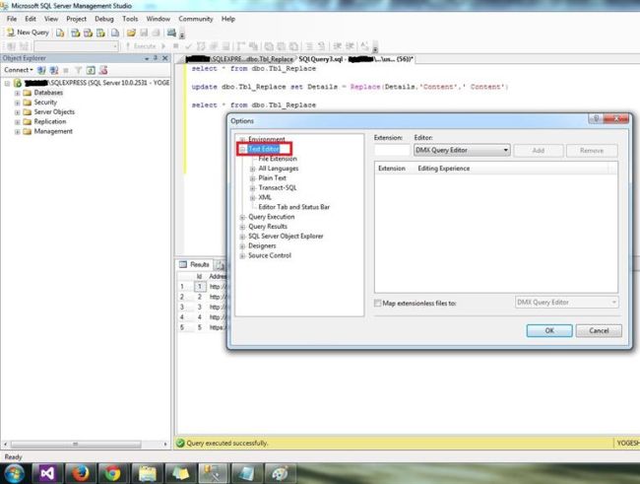Viewport: 640px width, 484px height.
Task: Collapse the SQLEXPRESS server node
Action: (x=7, y=83)
